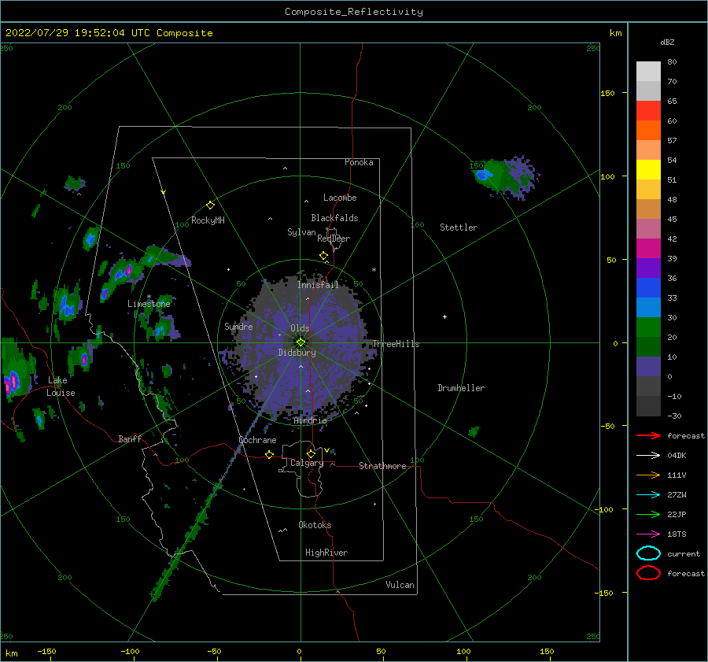Click the Banff town label

pos(130,438)
